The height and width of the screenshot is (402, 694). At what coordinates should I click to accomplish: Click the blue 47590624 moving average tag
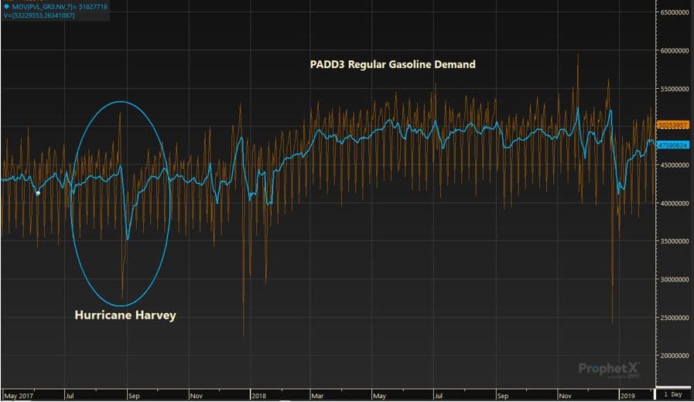pos(673,145)
